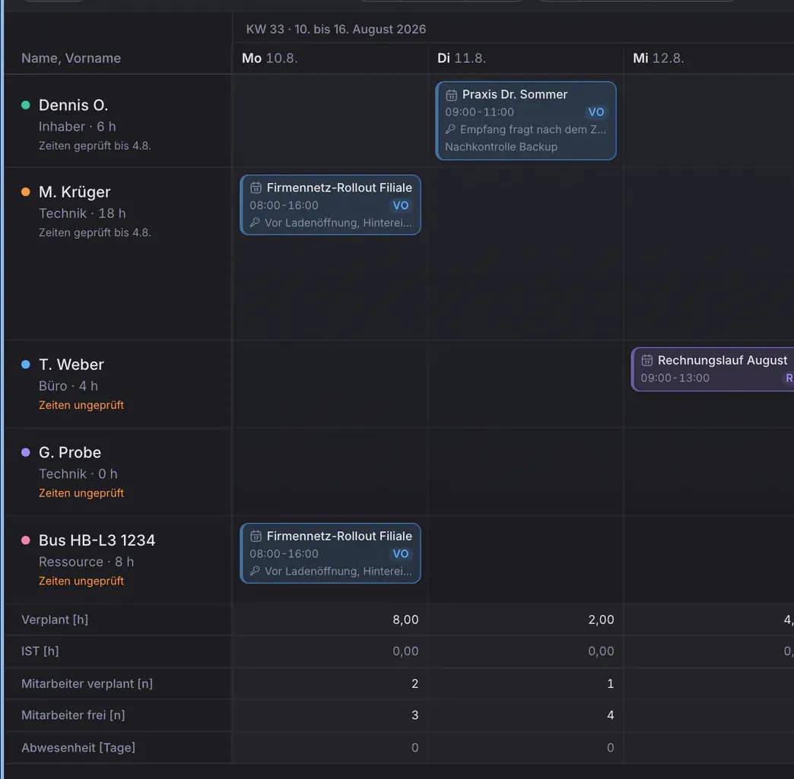Select the resource name Bus HB-L3 1234
Screen dimensions: 794x779
click(97, 540)
